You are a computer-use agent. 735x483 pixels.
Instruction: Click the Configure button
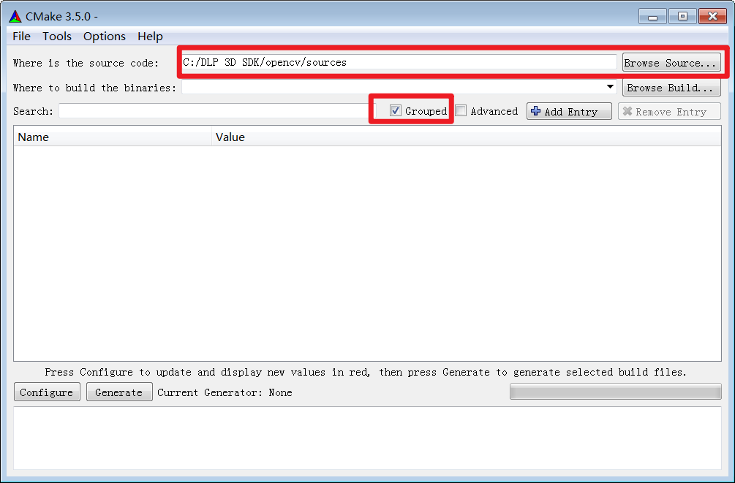47,392
